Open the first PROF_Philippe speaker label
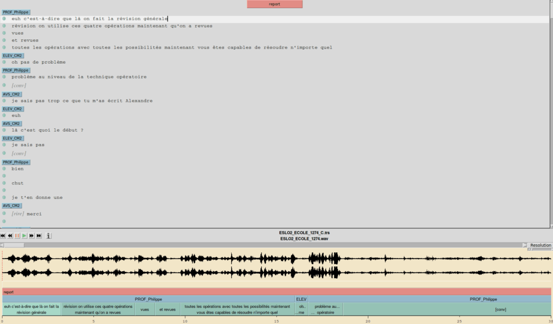The width and height of the screenshot is (553, 324). click(x=16, y=12)
